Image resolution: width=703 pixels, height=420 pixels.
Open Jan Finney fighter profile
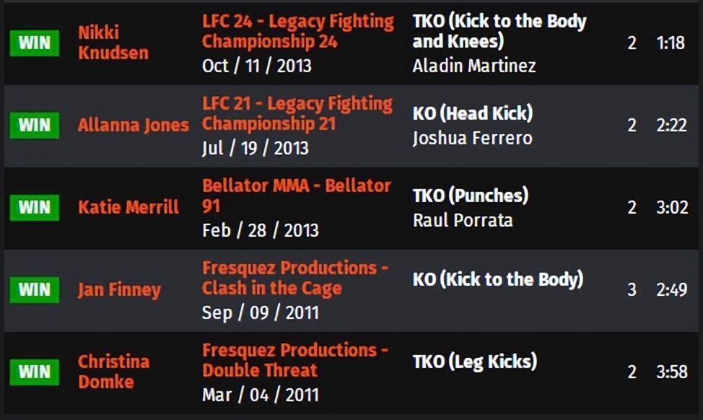[x=119, y=289]
